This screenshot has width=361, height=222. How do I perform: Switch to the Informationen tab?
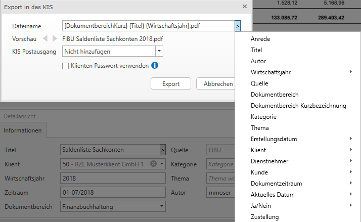[23, 130]
